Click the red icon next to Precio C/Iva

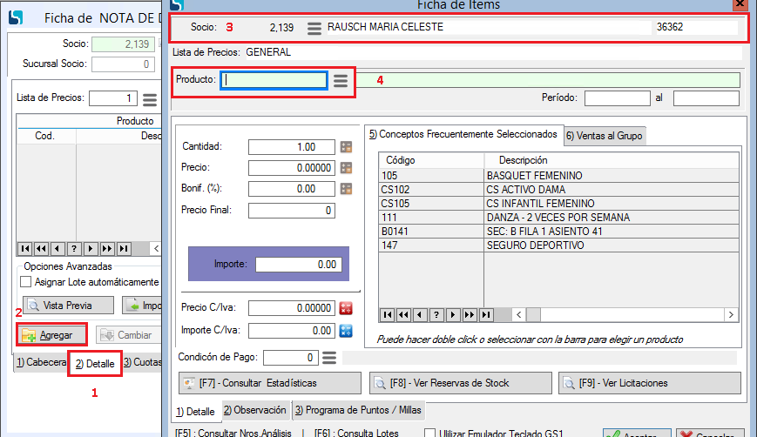[346, 308]
